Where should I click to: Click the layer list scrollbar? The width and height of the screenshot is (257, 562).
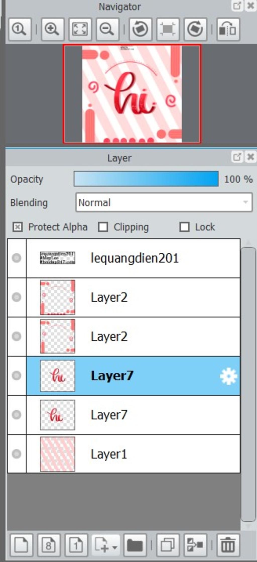(x=248, y=384)
